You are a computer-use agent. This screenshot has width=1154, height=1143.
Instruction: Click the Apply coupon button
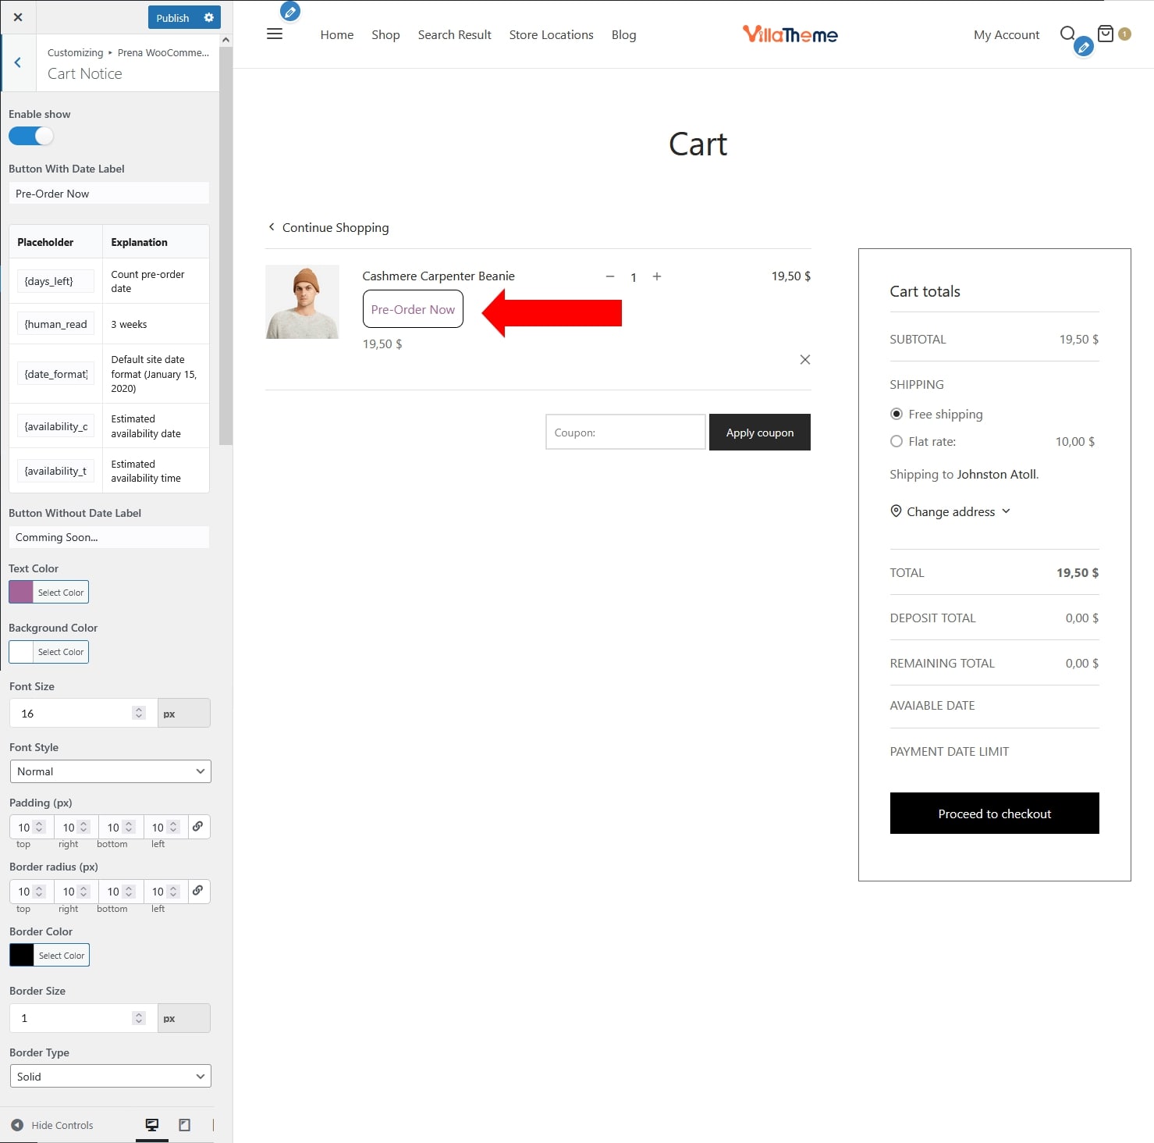click(759, 433)
